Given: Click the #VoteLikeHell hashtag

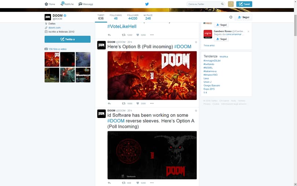Looking at the screenshot, I should tap(122, 26).
